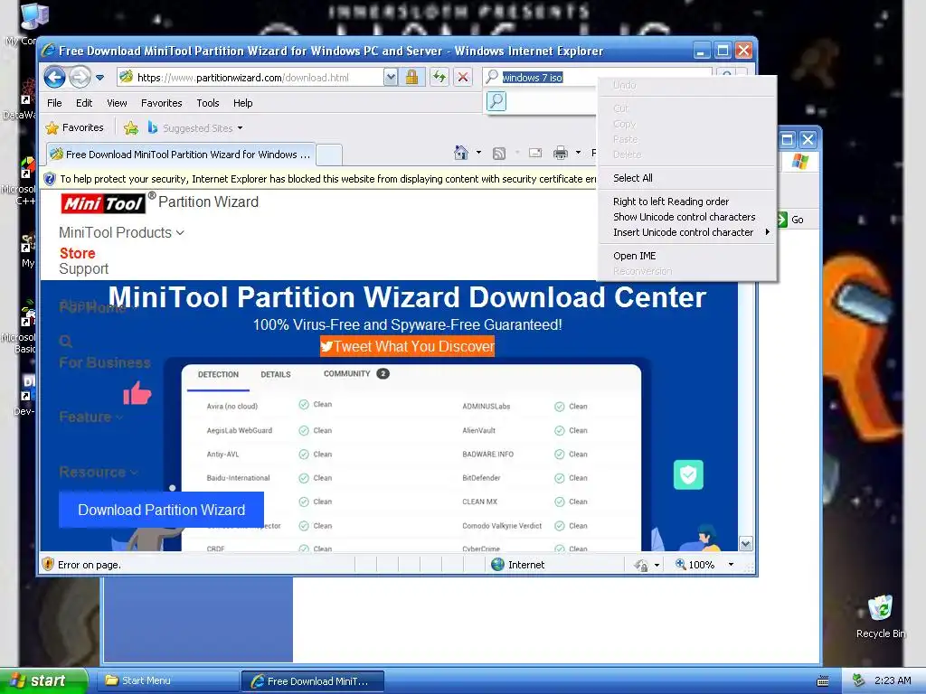The image size is (926, 694).
Task: Click the Read Mail icon
Action: [x=535, y=153]
